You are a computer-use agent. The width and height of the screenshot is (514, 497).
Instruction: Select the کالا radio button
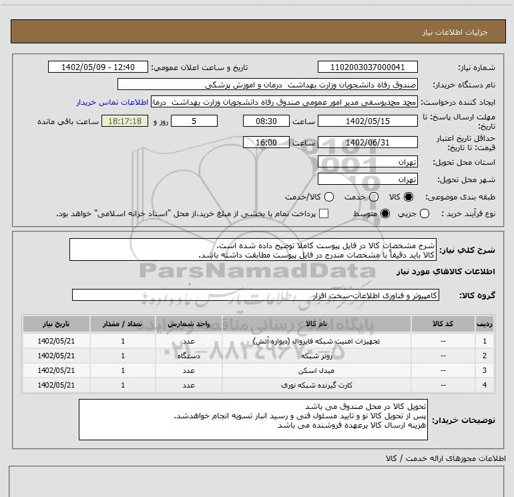click(x=409, y=197)
